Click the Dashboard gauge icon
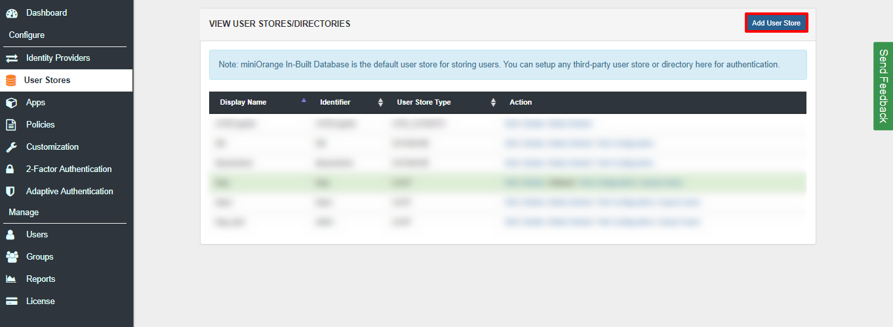Image resolution: width=893 pixels, height=327 pixels. 11,13
